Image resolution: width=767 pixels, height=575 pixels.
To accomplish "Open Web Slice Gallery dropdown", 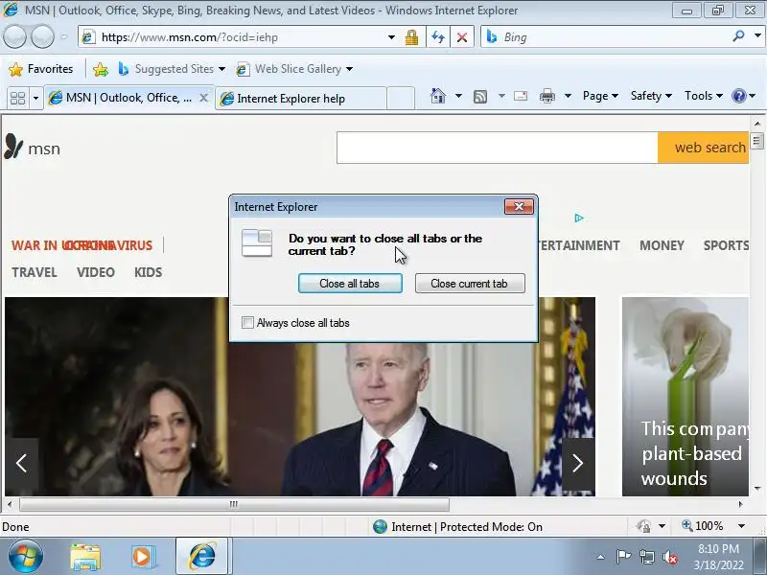I will pyautogui.click(x=294, y=69).
